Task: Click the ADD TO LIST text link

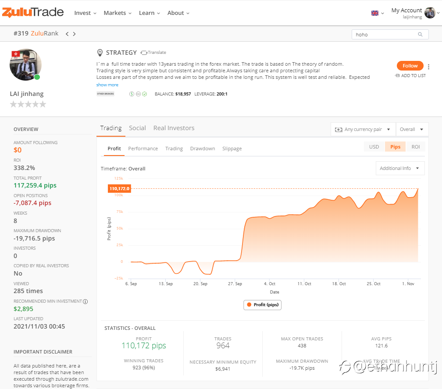Action: tap(413, 75)
